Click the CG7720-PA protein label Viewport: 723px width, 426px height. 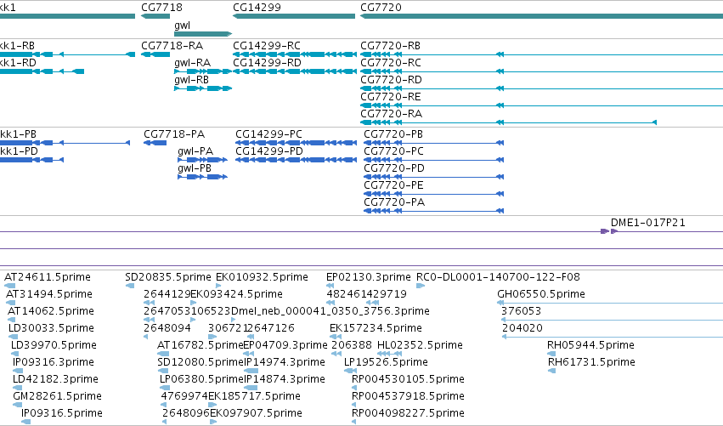pyautogui.click(x=394, y=202)
